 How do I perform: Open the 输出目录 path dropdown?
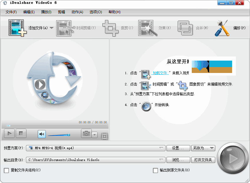[x=96, y=160]
